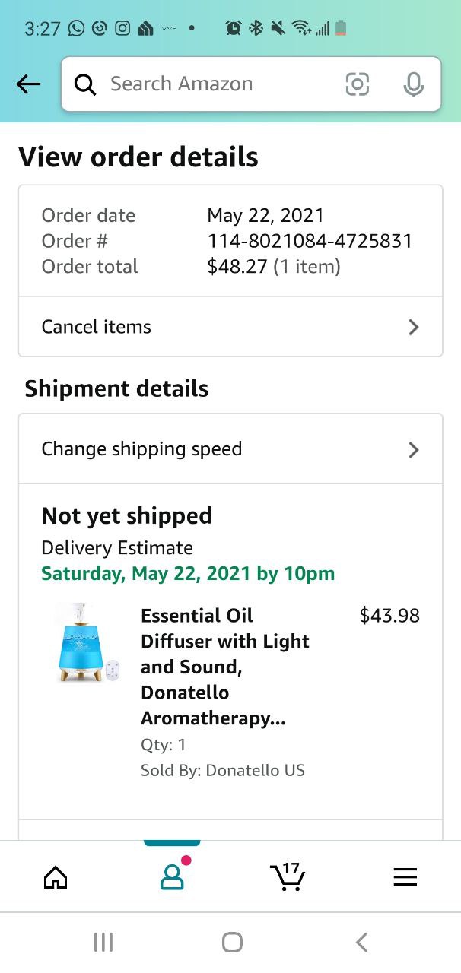Tap Change shipping speed option
This screenshot has width=461, height=973.
(141, 449)
